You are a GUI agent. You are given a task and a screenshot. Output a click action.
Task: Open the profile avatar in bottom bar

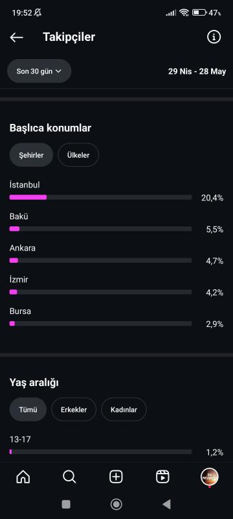point(210,477)
